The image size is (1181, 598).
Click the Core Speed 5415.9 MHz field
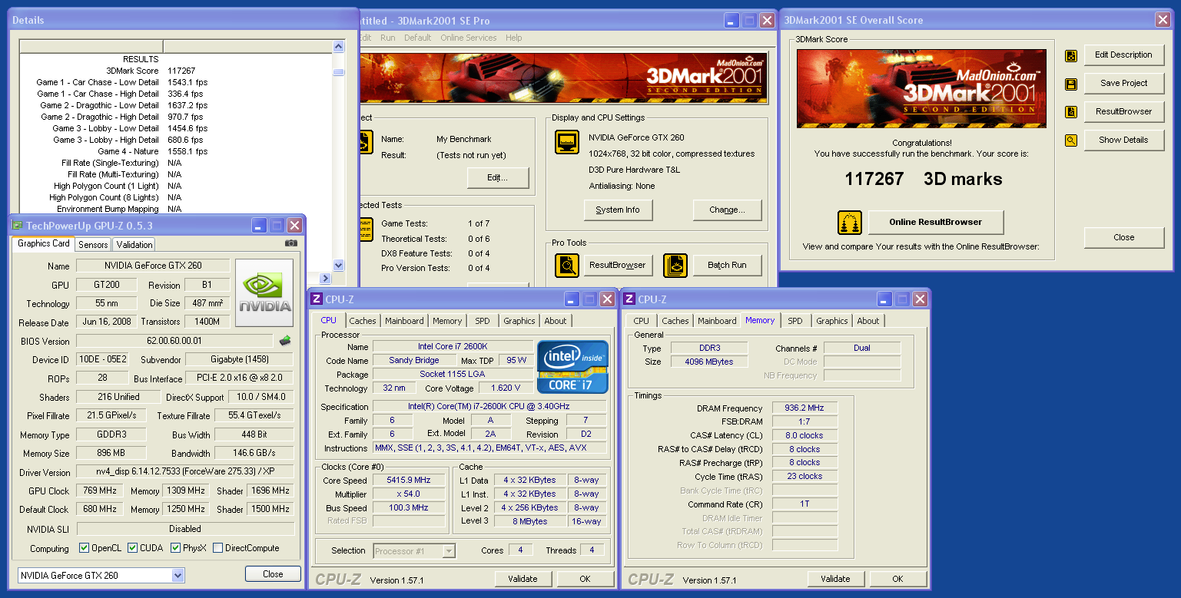[x=410, y=481]
